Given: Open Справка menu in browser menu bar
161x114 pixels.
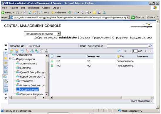Looking at the screenshot, I should coord(57,8).
